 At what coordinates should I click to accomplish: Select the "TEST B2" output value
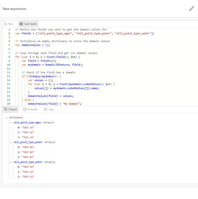[x=28, y=152]
